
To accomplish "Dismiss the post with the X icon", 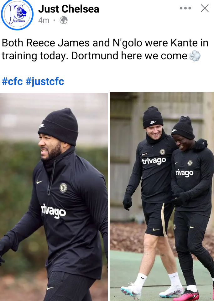I will click(x=205, y=8).
